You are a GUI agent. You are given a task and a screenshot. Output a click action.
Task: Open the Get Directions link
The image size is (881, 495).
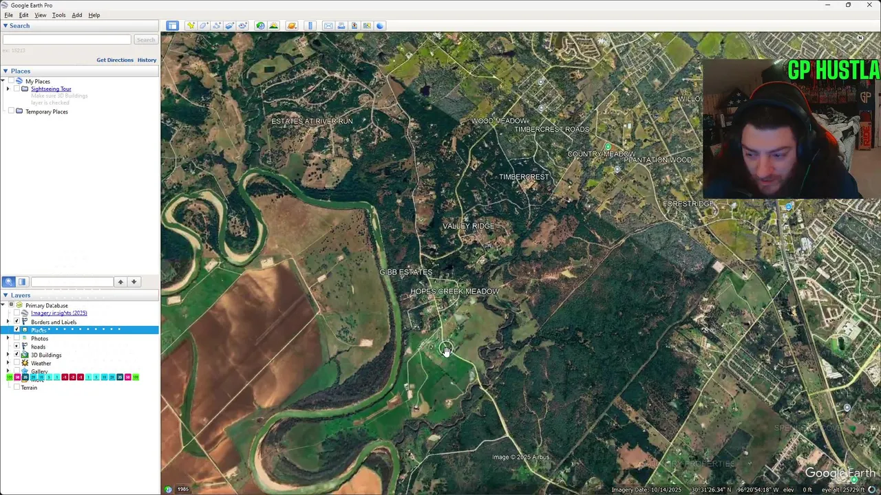115,60
